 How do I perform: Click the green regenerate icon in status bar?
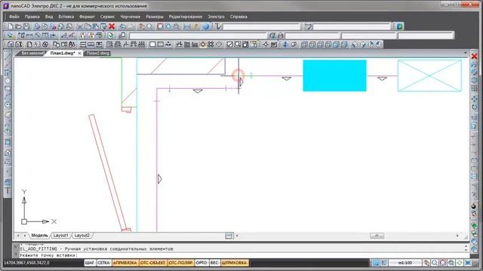tap(460, 263)
